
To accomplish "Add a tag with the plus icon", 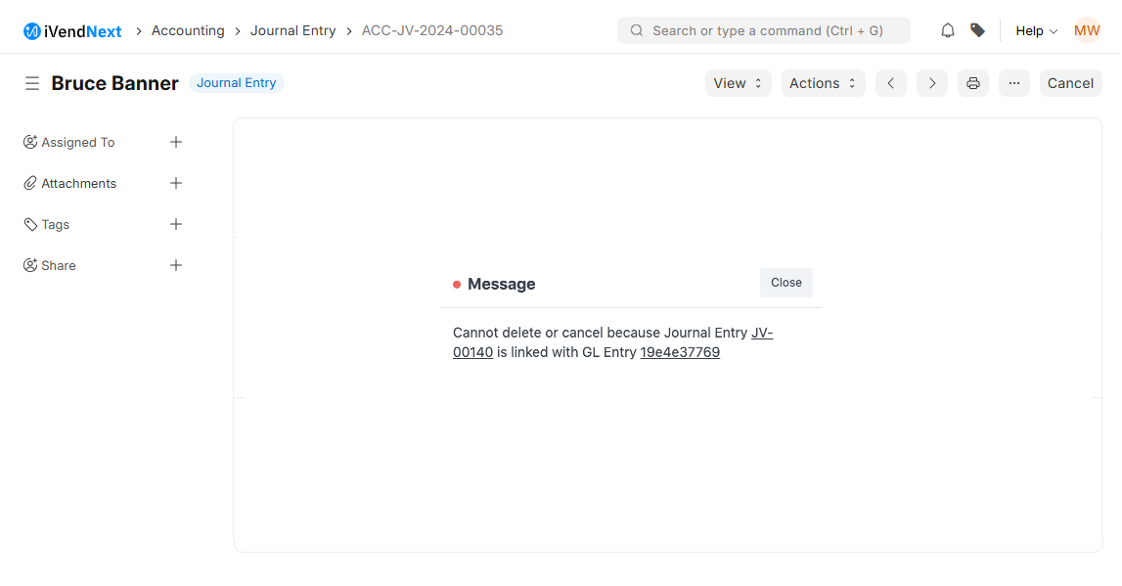I will point(176,224).
